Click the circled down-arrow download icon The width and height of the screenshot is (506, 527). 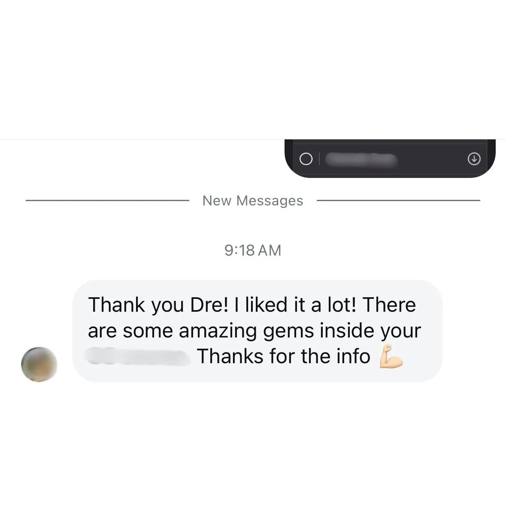[x=474, y=159]
